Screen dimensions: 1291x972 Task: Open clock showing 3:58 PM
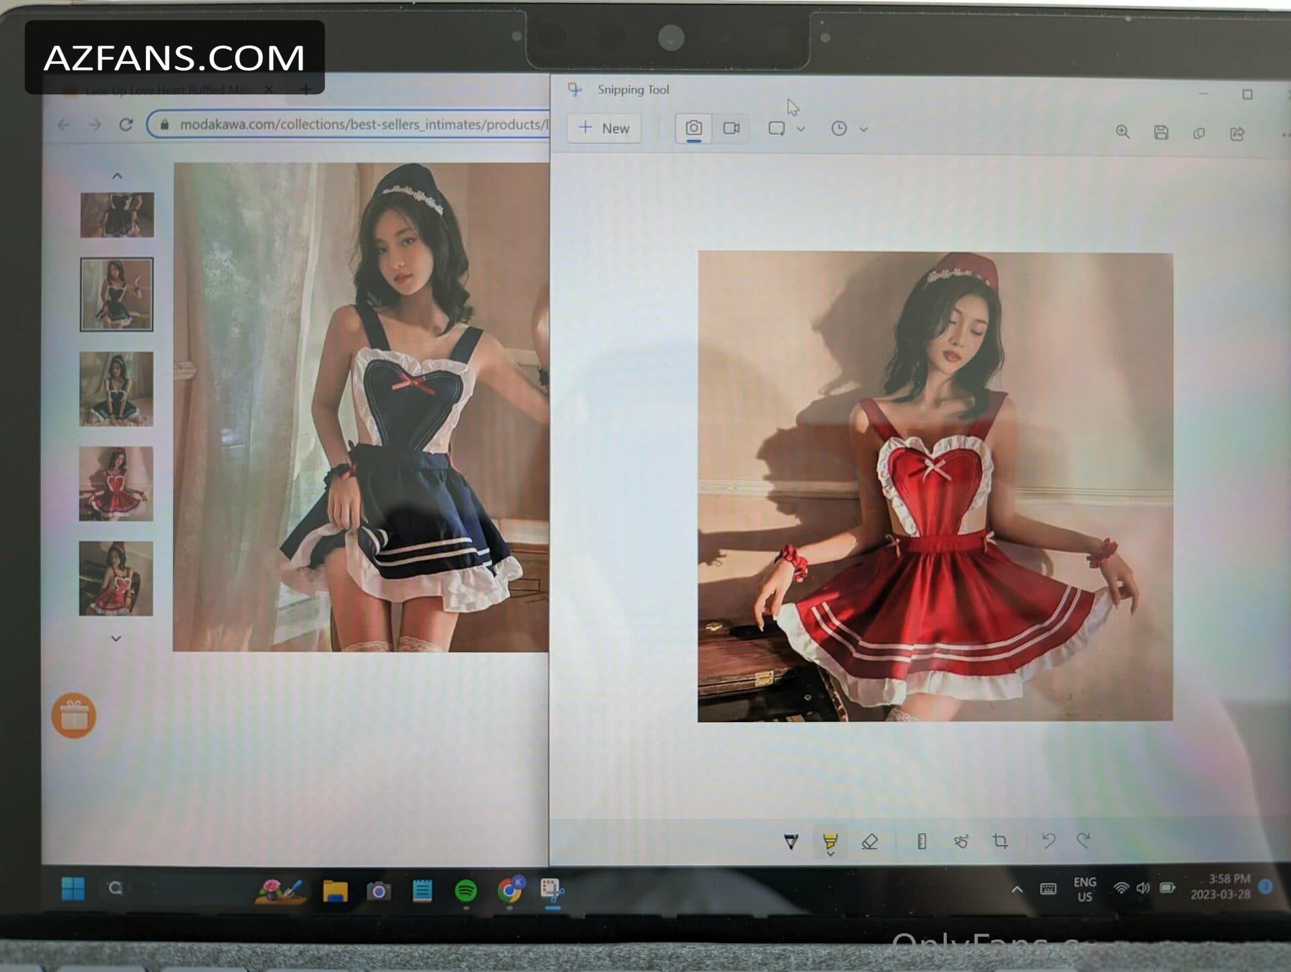tap(1221, 886)
